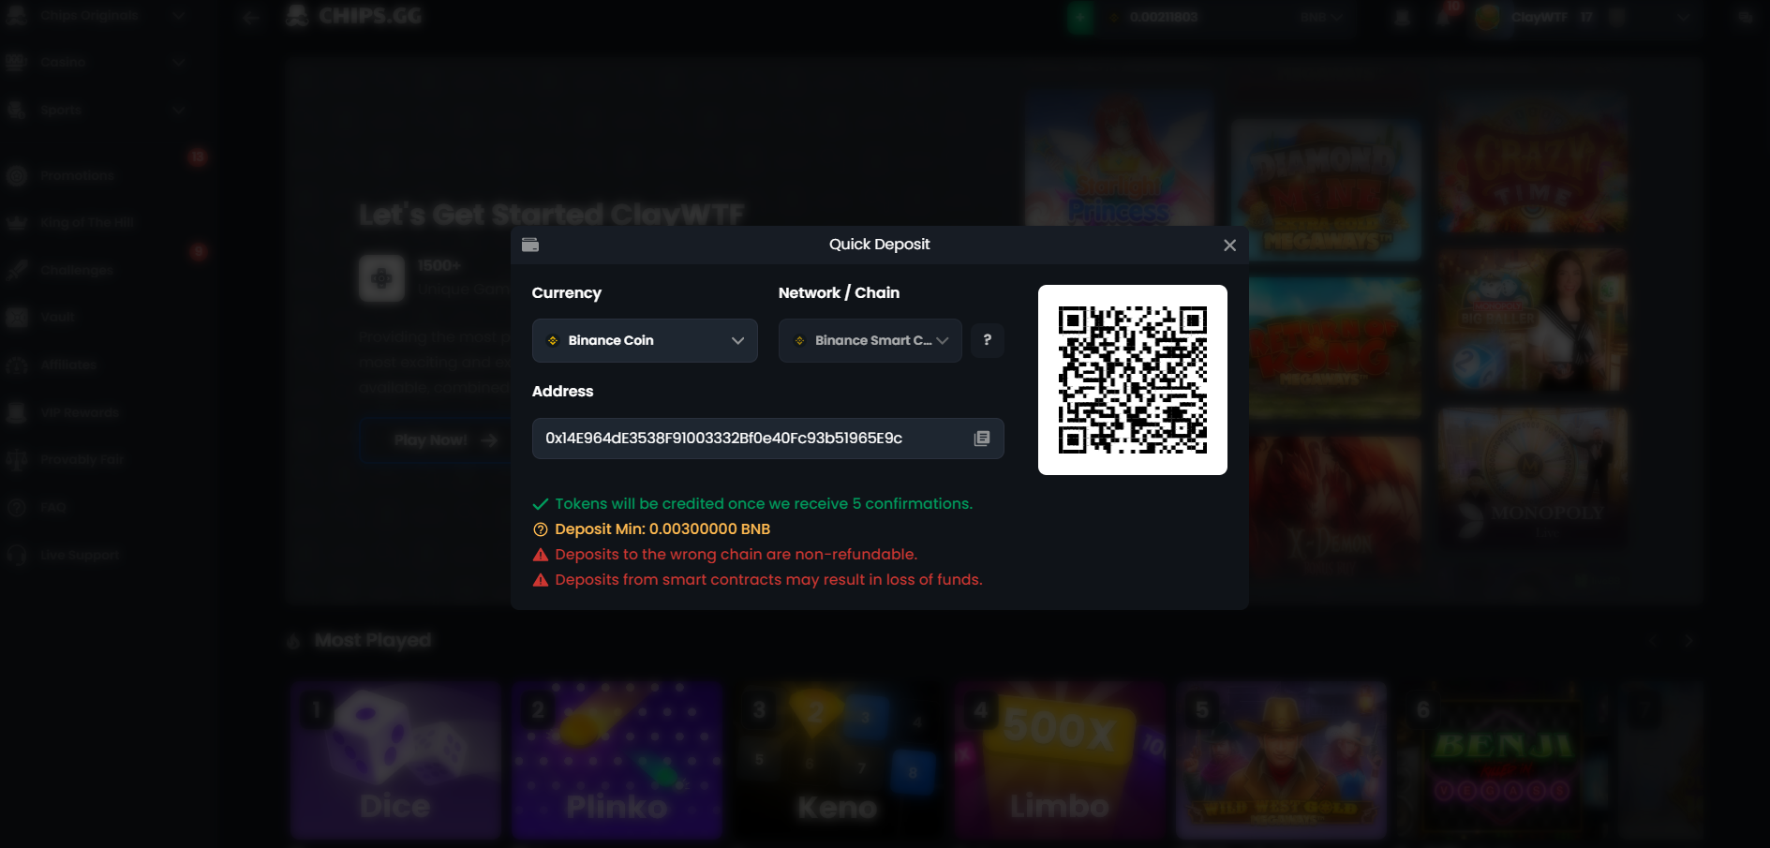The image size is (1770, 848).
Task: Open the Plinko game card
Action: coord(617,759)
